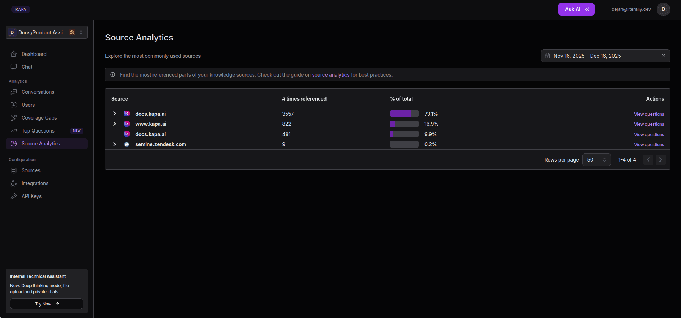Image resolution: width=681 pixels, height=318 pixels.
Task: Click the kapa icon on the 3557 row
Action: (x=127, y=114)
